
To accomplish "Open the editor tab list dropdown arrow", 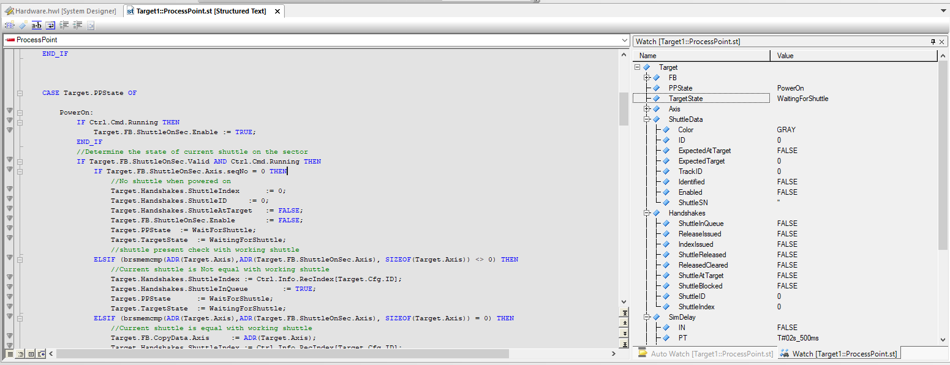I will tap(943, 10).
